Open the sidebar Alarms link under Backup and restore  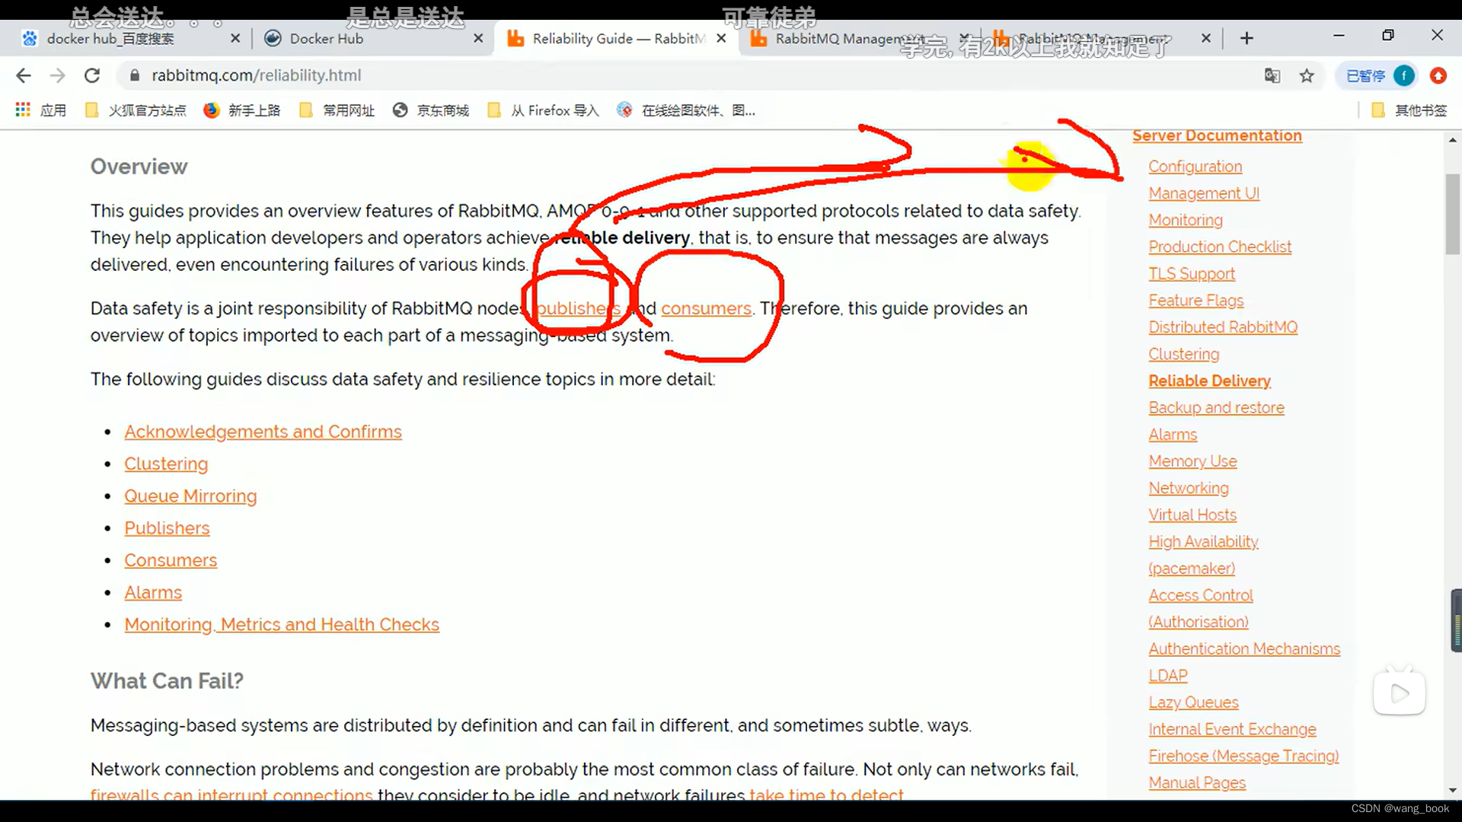[1173, 435]
